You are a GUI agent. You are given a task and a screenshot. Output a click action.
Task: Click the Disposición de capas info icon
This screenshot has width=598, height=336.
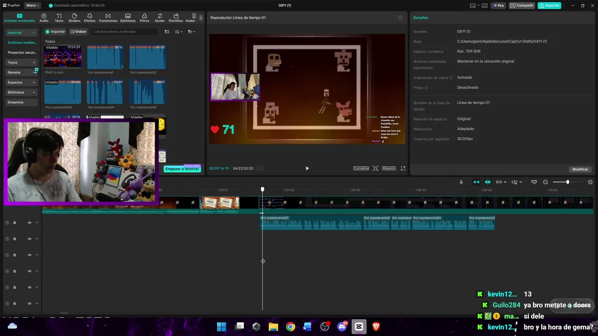pyautogui.click(x=451, y=78)
